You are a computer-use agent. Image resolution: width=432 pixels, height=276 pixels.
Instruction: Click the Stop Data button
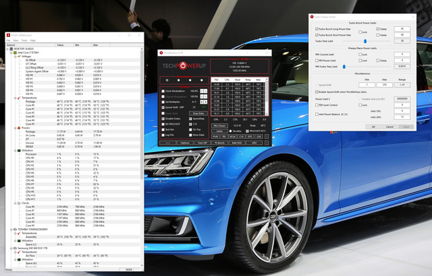click(198, 114)
